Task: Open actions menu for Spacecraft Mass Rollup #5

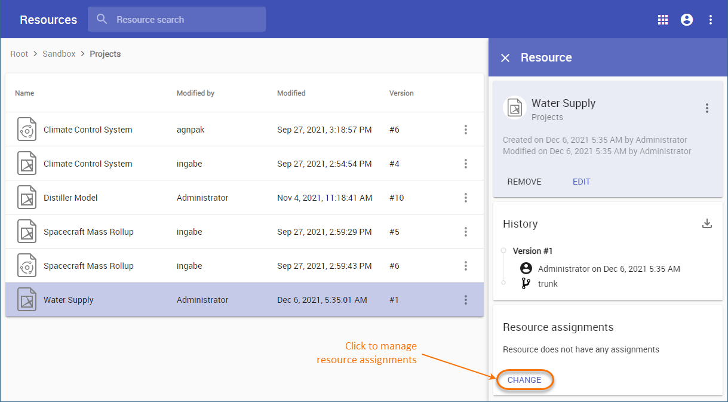Action: (466, 232)
